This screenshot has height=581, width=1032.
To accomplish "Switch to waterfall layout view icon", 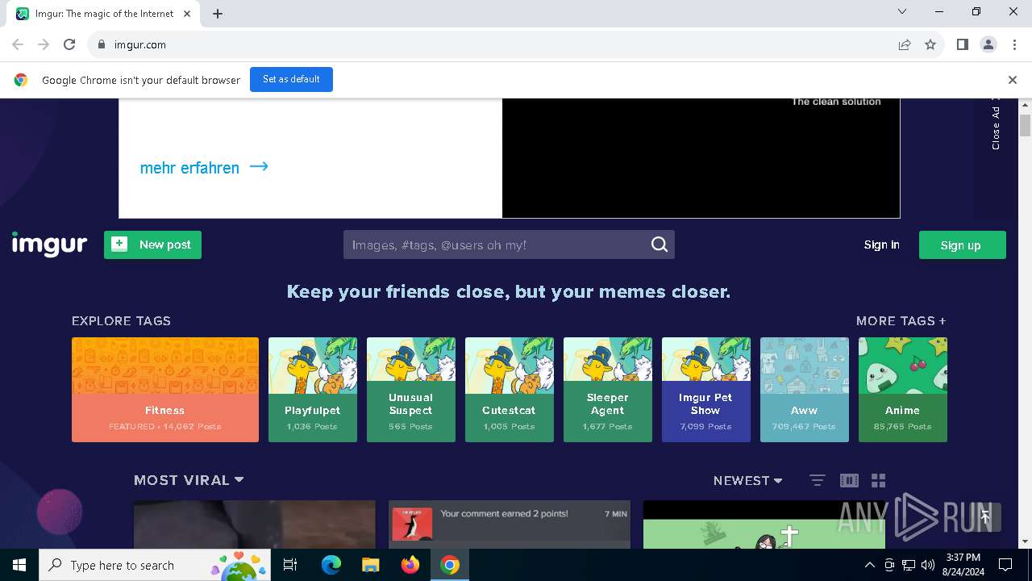I will [849, 480].
